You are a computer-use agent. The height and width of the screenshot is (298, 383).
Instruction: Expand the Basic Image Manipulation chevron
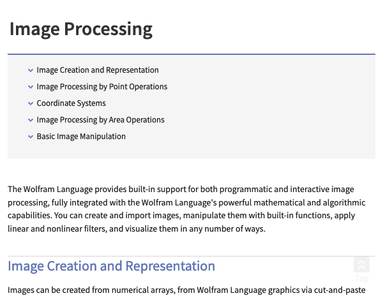(31, 137)
